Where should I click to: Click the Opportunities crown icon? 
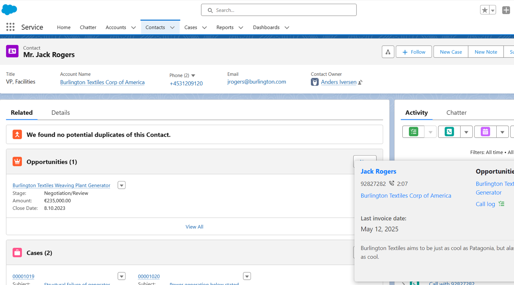[x=17, y=162]
